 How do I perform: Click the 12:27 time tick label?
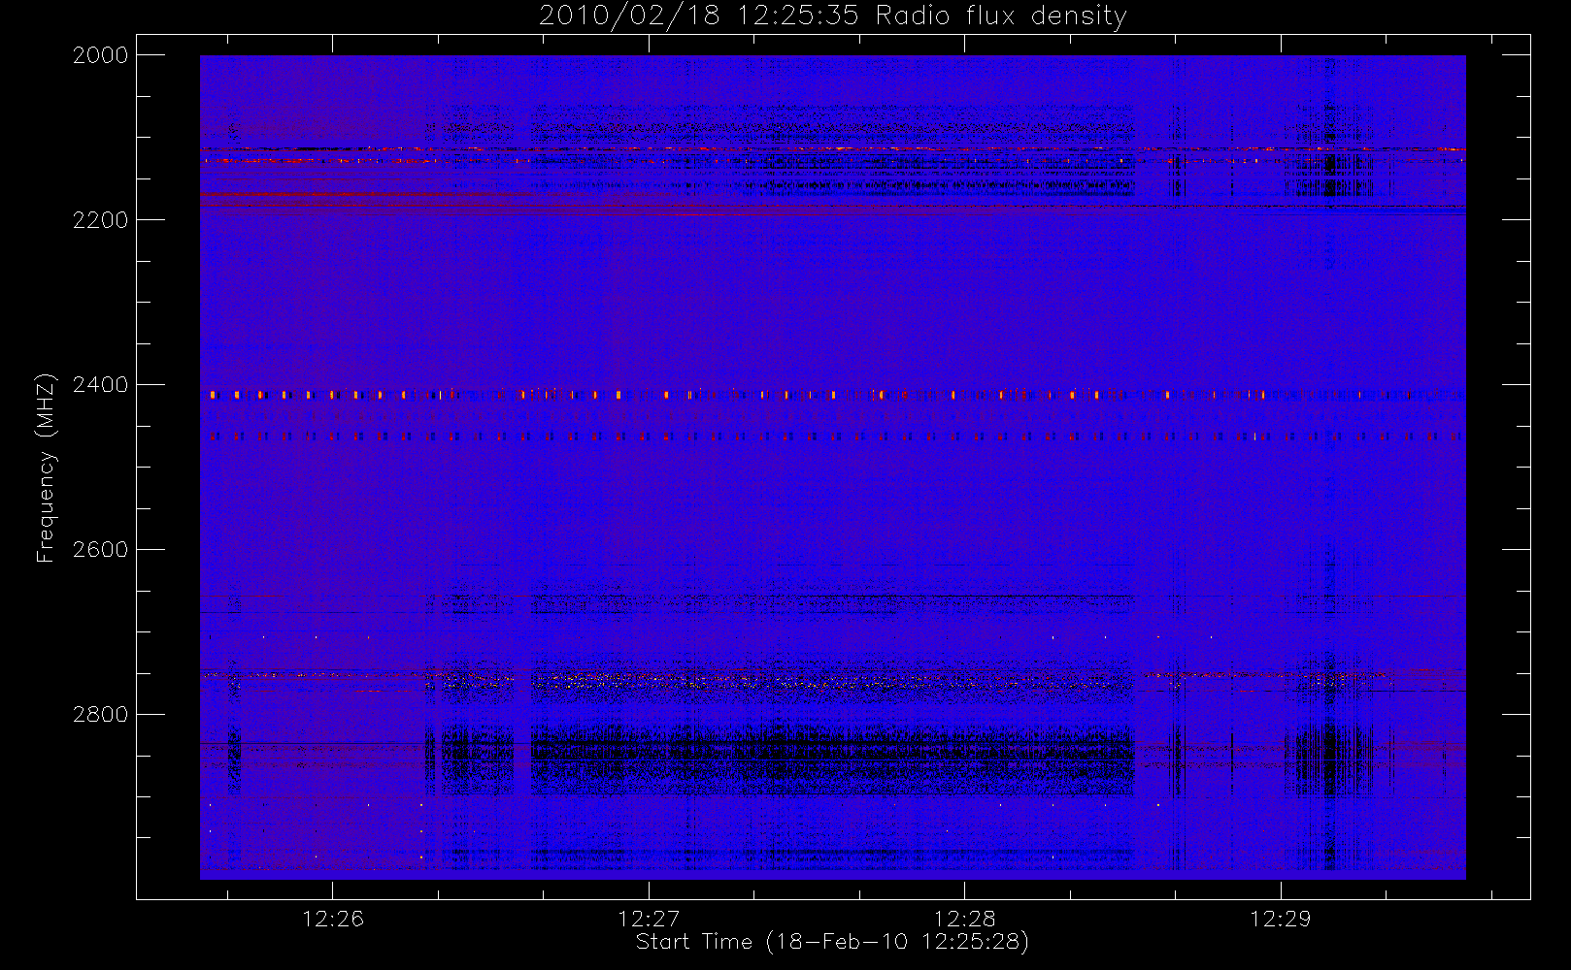click(649, 919)
